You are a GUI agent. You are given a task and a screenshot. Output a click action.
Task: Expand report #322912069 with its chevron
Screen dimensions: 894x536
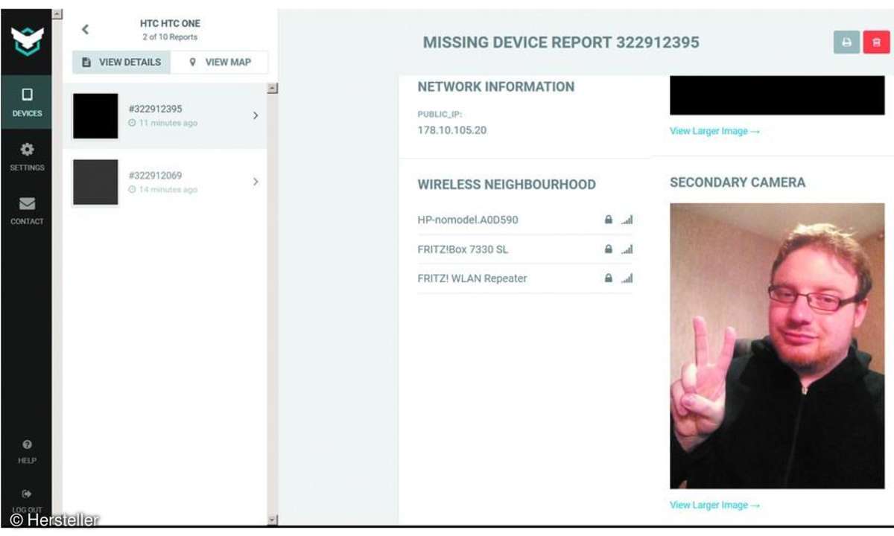pyautogui.click(x=256, y=182)
